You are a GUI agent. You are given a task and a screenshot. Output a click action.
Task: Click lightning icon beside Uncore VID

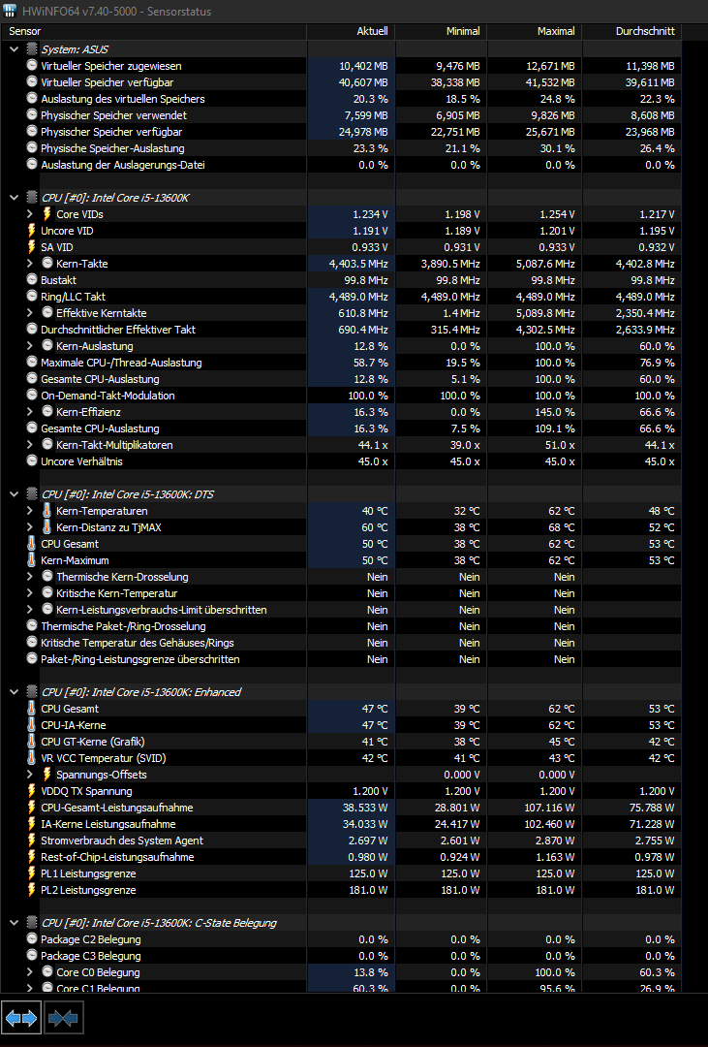31,231
